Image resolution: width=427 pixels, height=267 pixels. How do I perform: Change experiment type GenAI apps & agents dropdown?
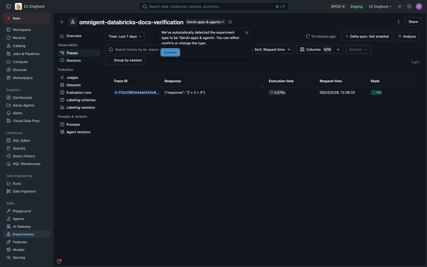coord(205,22)
